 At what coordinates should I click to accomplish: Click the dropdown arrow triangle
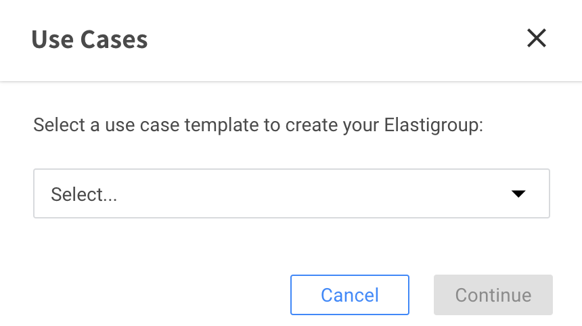click(518, 194)
